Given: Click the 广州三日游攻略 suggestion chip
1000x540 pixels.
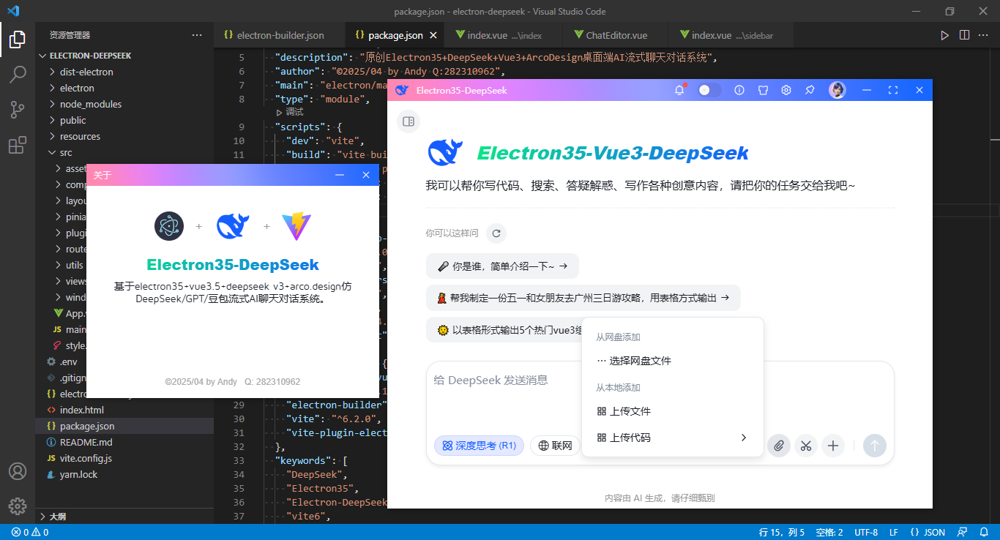Looking at the screenshot, I should (583, 298).
